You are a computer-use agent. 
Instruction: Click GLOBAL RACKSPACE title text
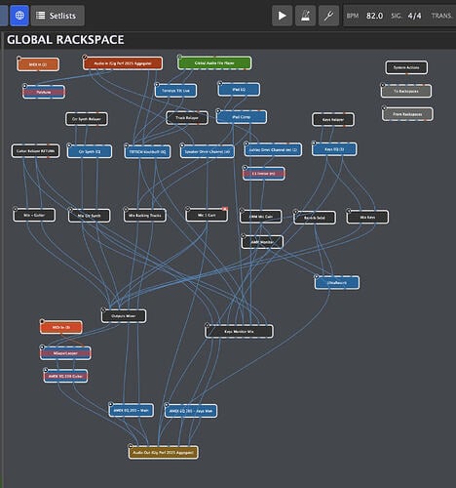pyautogui.click(x=65, y=40)
